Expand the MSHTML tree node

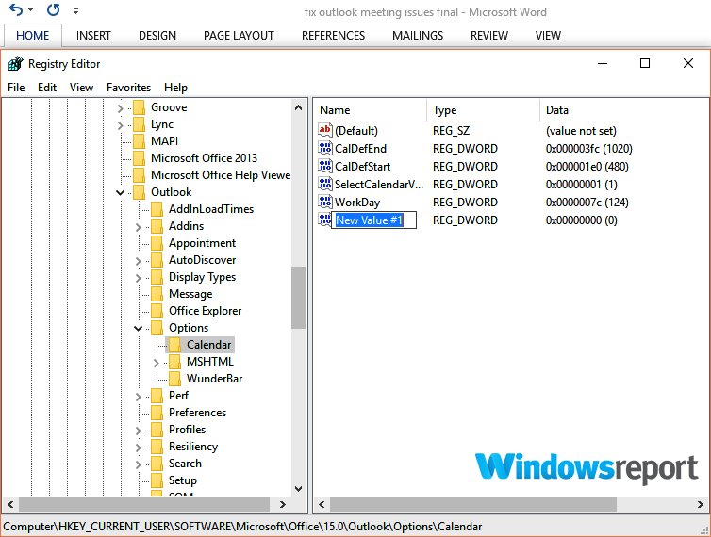point(157,363)
